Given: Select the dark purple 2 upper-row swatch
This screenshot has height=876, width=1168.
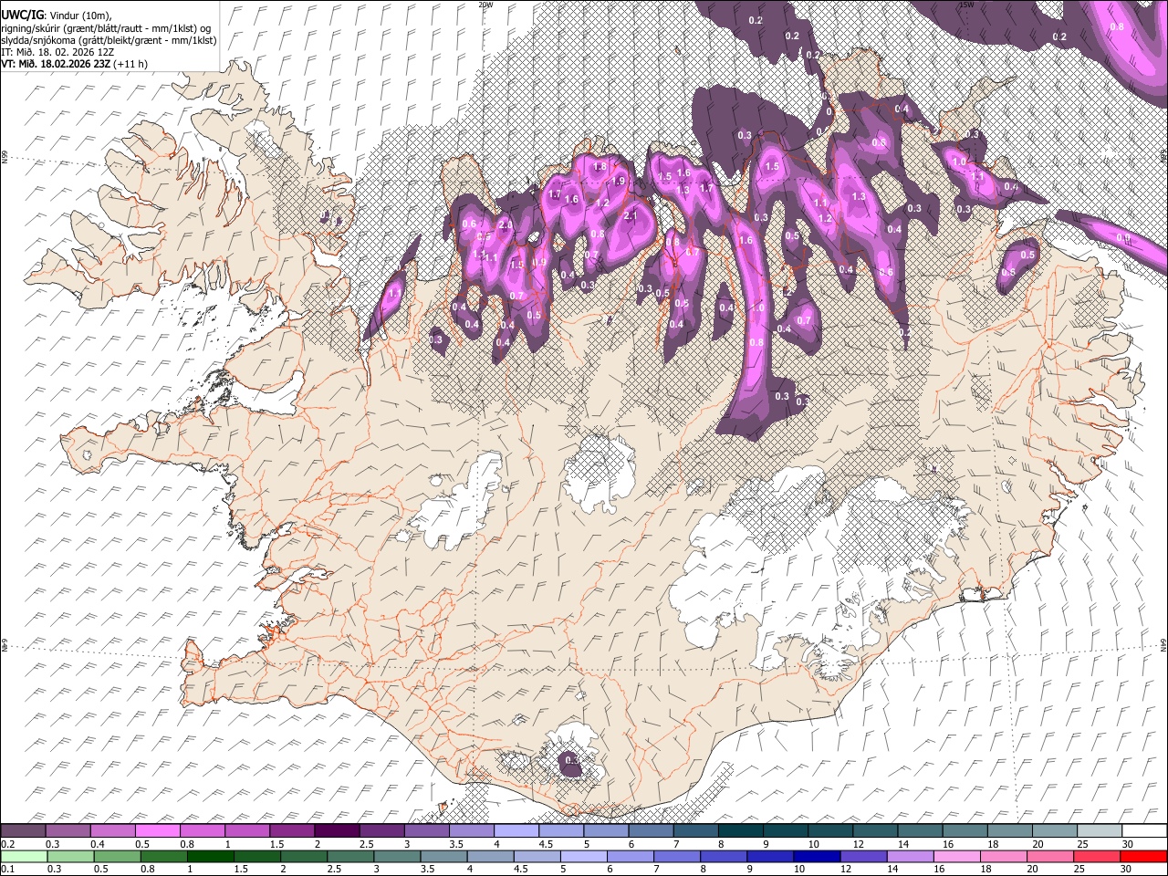Looking at the screenshot, I should point(336,830).
